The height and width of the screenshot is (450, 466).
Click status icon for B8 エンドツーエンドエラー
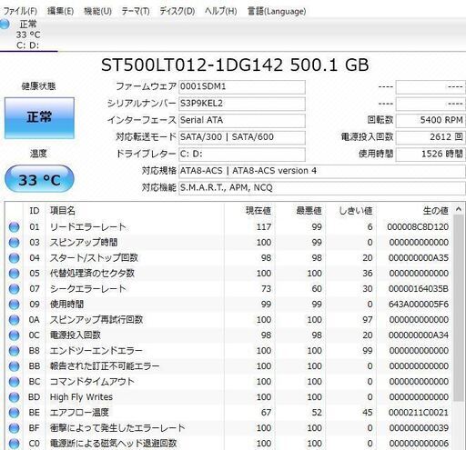[14, 351]
